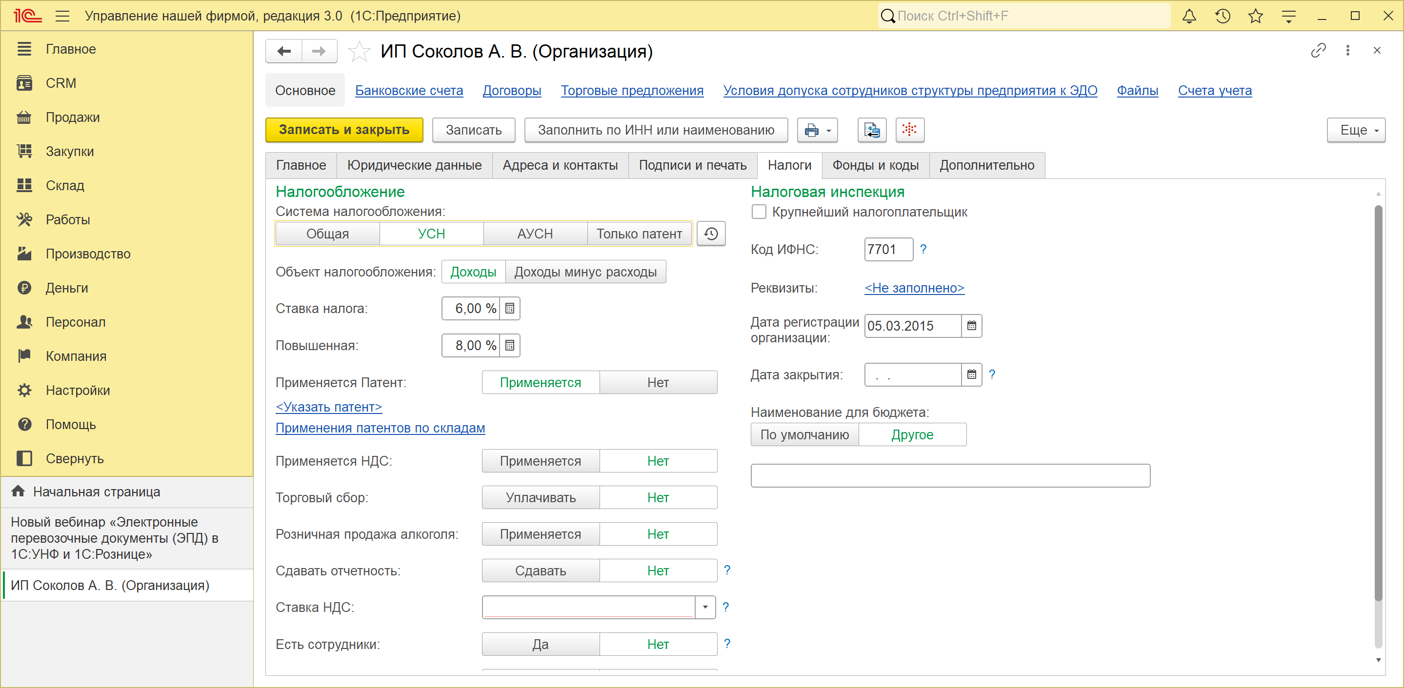Open the Еще dropdown menu
The image size is (1404, 688).
1356,130
